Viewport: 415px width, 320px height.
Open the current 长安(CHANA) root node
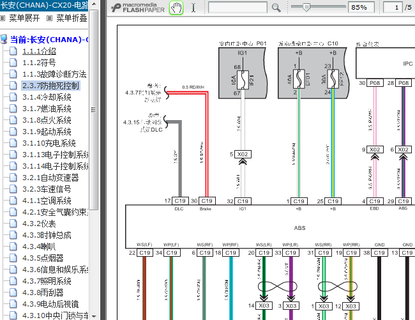[x=49, y=40]
